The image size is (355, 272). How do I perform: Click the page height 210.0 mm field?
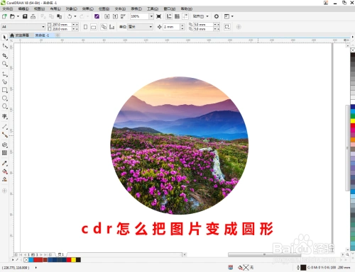pyautogui.click(x=61, y=29)
